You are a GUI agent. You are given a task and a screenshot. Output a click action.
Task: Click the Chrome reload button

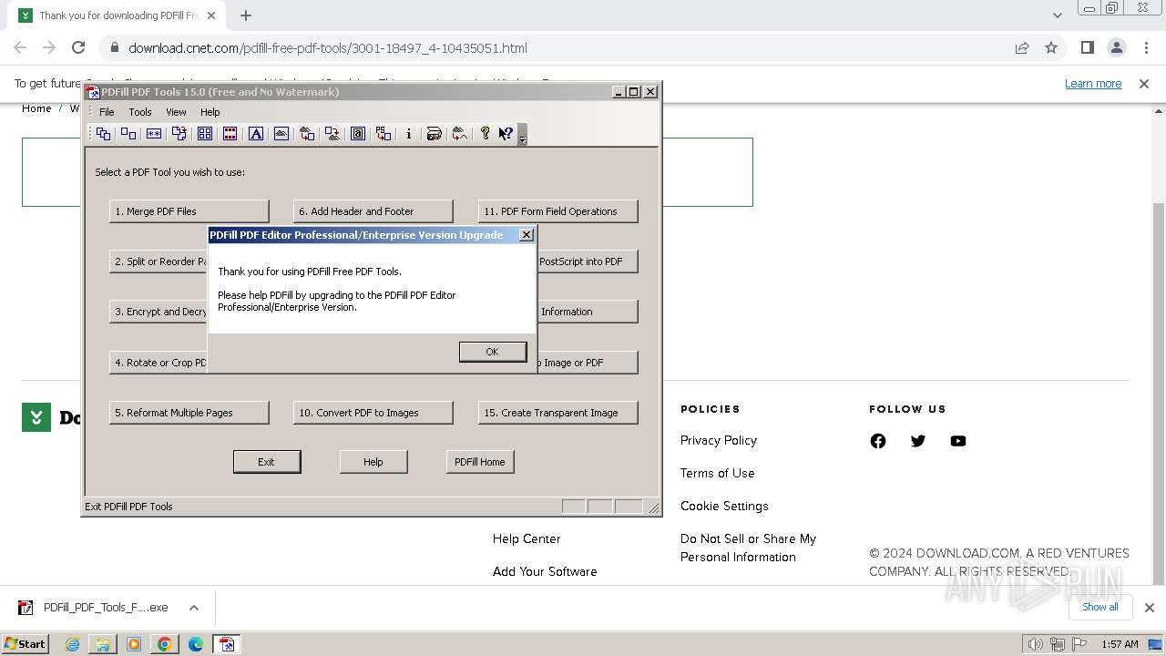tap(78, 48)
